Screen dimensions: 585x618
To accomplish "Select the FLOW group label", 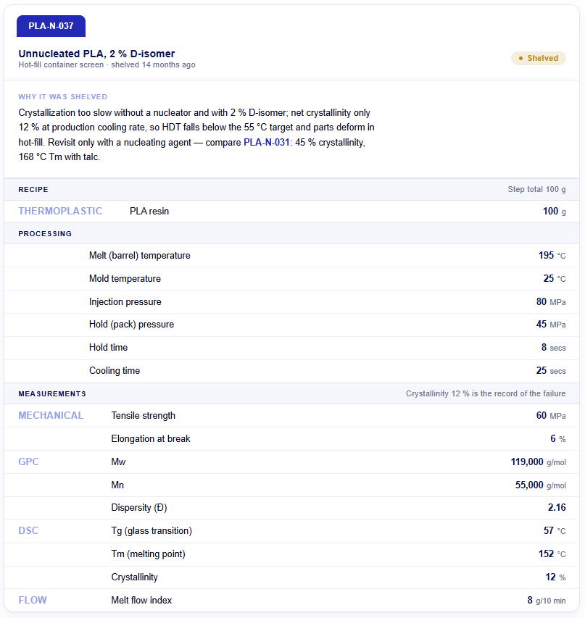I will click(x=33, y=601).
